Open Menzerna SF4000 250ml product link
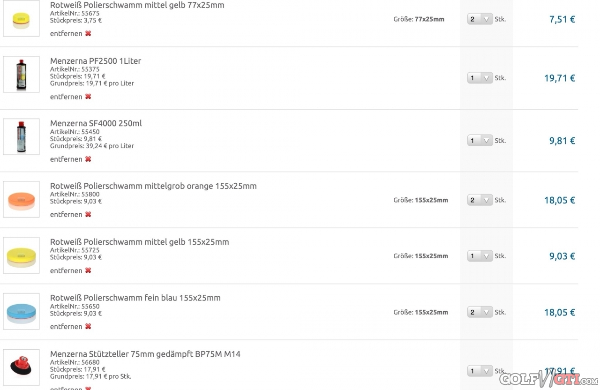This screenshot has height=390, width=600. click(96, 124)
